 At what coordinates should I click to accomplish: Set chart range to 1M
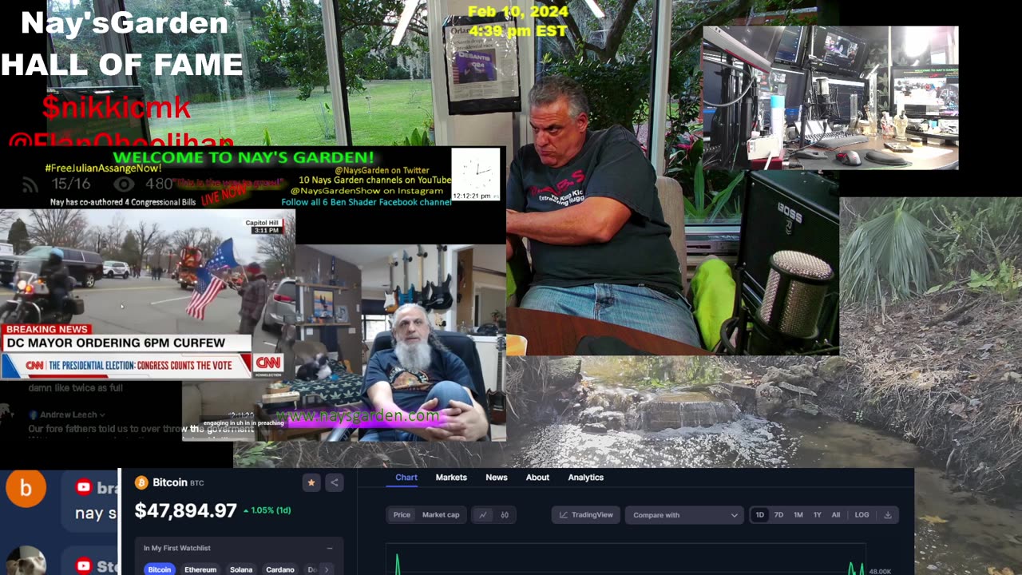(798, 515)
